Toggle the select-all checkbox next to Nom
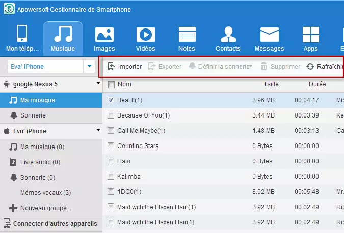The height and width of the screenshot is (233, 344). click(111, 84)
